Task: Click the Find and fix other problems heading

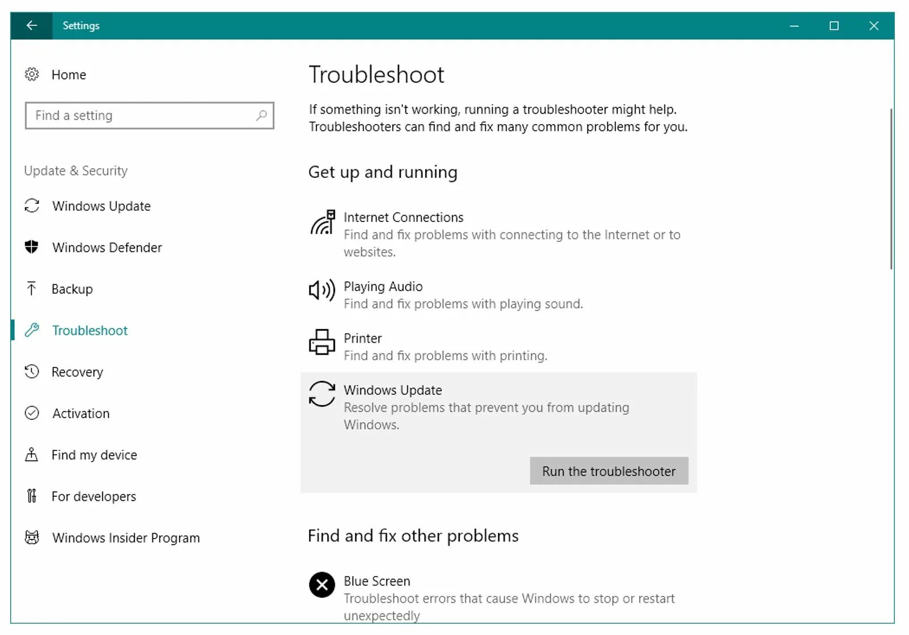Action: point(413,536)
